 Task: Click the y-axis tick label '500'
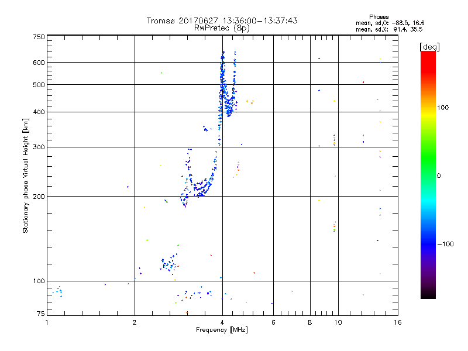pyautogui.click(x=39, y=85)
